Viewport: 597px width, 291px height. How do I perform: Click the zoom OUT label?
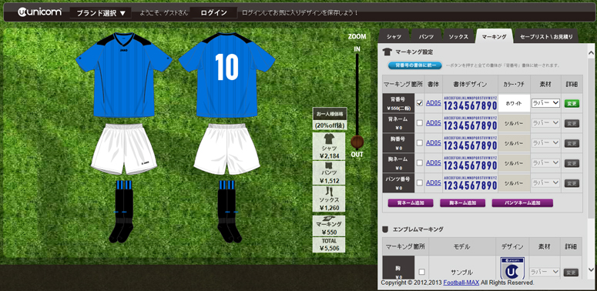coord(357,155)
